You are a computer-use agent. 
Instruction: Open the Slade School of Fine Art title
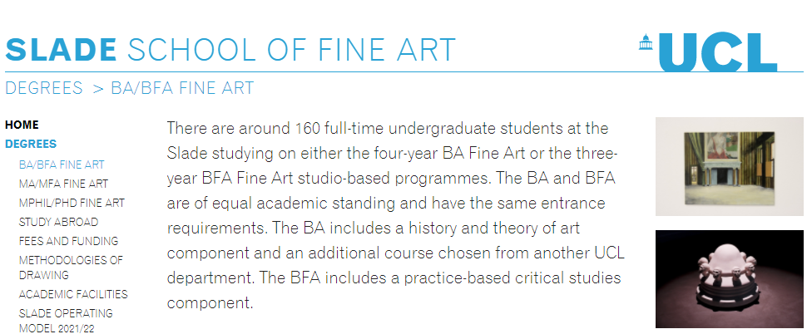coord(230,50)
